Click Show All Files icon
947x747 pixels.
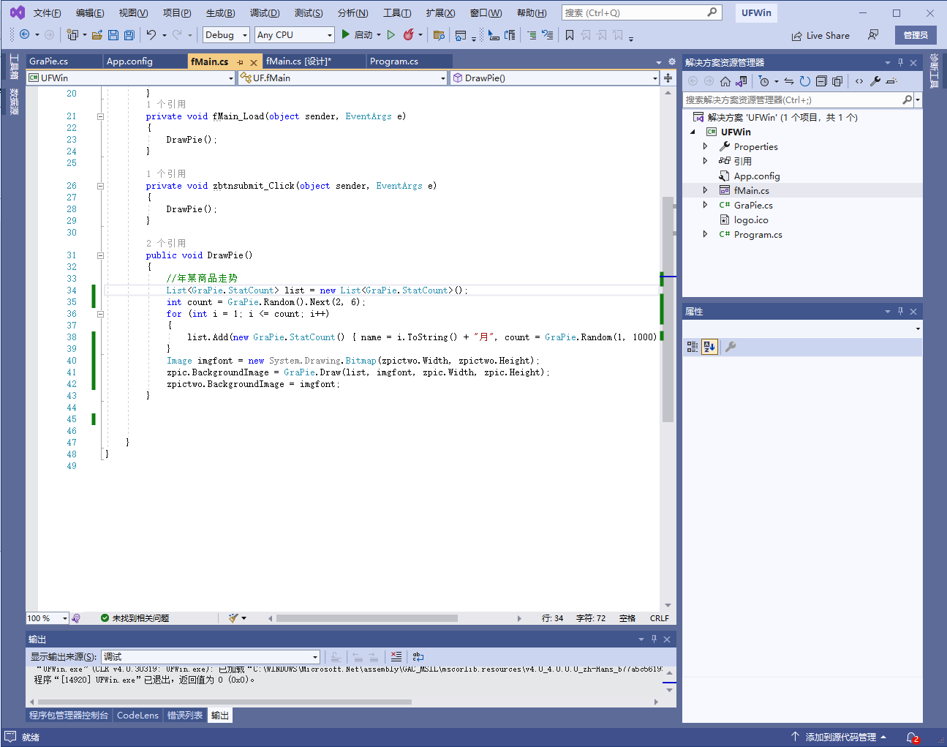click(837, 81)
